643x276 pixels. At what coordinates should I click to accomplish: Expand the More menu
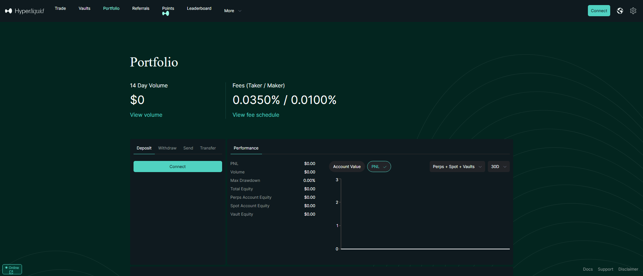[x=233, y=11]
